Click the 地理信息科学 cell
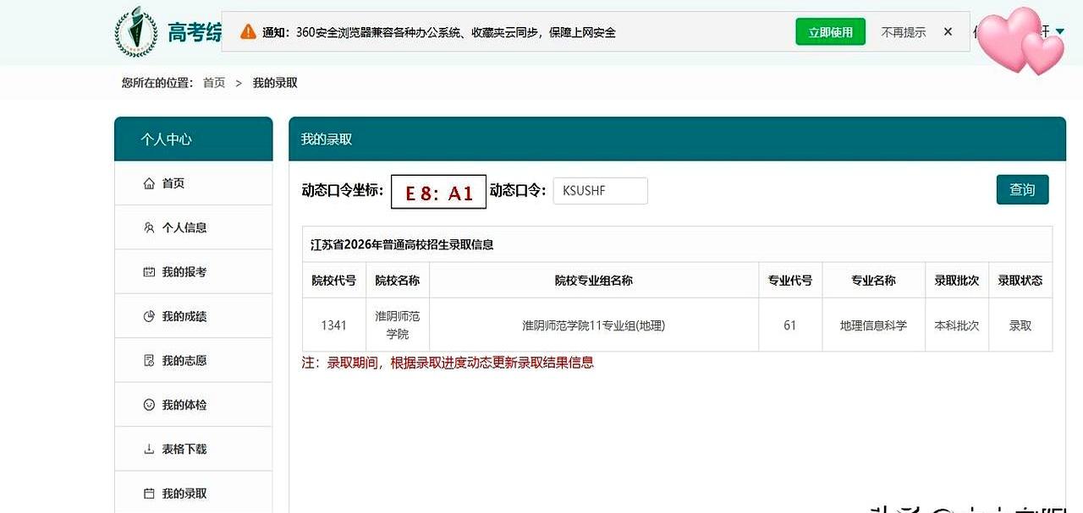 coord(873,325)
